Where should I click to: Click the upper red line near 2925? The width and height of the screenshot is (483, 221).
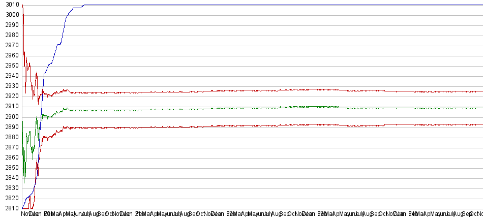[x=254, y=91]
